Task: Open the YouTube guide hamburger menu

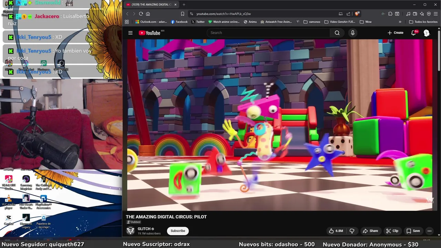Action: point(130,33)
